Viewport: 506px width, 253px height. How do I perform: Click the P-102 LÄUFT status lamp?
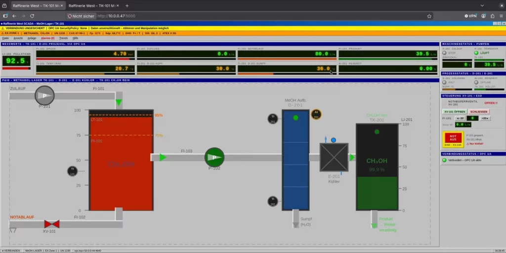(x=476, y=53)
